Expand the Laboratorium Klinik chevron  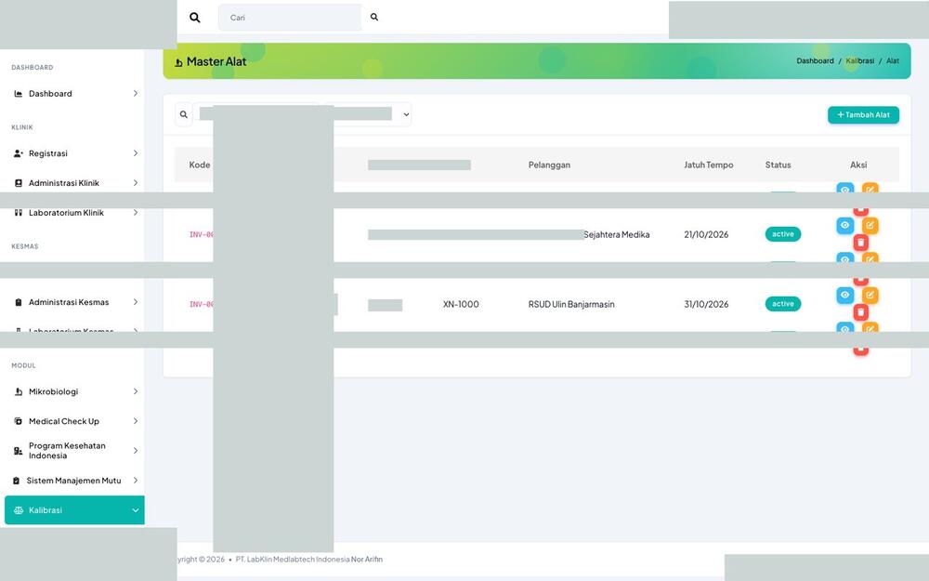(x=135, y=212)
